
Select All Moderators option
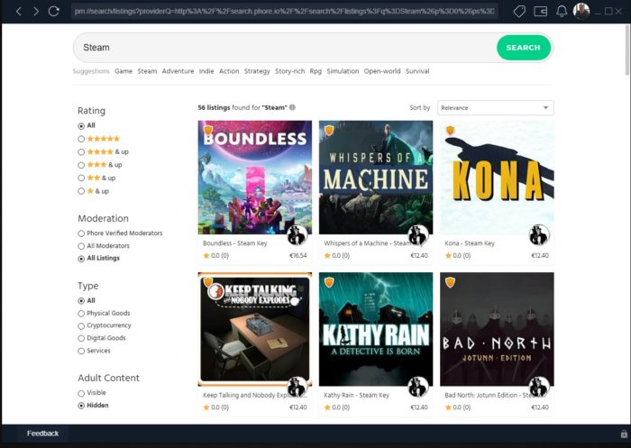point(81,246)
